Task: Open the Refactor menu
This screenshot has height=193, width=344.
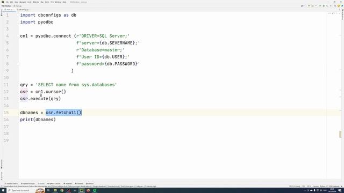Action: [36, 2]
